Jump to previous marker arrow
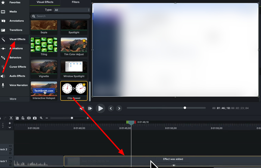The image size is (261, 168). point(111,108)
